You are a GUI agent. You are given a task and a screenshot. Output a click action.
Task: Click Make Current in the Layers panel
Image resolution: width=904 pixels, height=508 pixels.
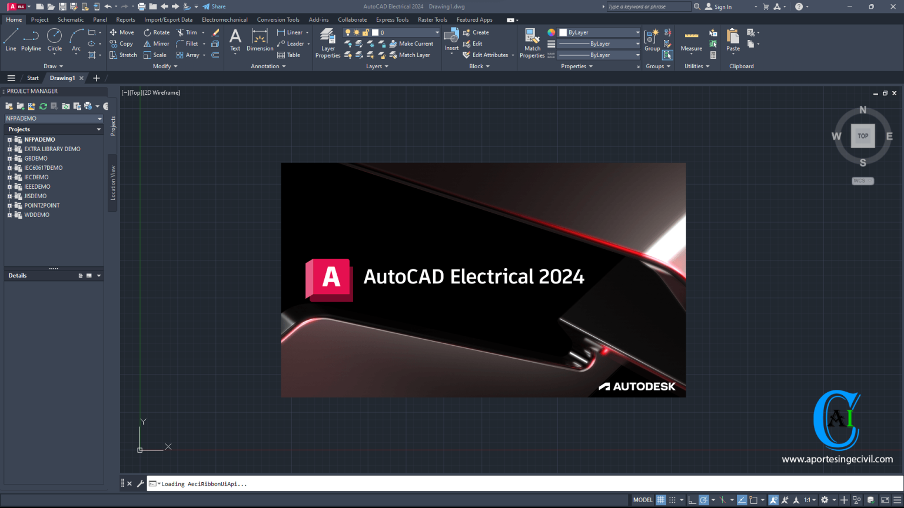click(x=412, y=44)
